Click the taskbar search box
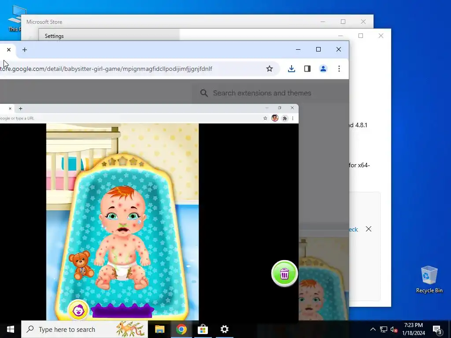 (85, 329)
